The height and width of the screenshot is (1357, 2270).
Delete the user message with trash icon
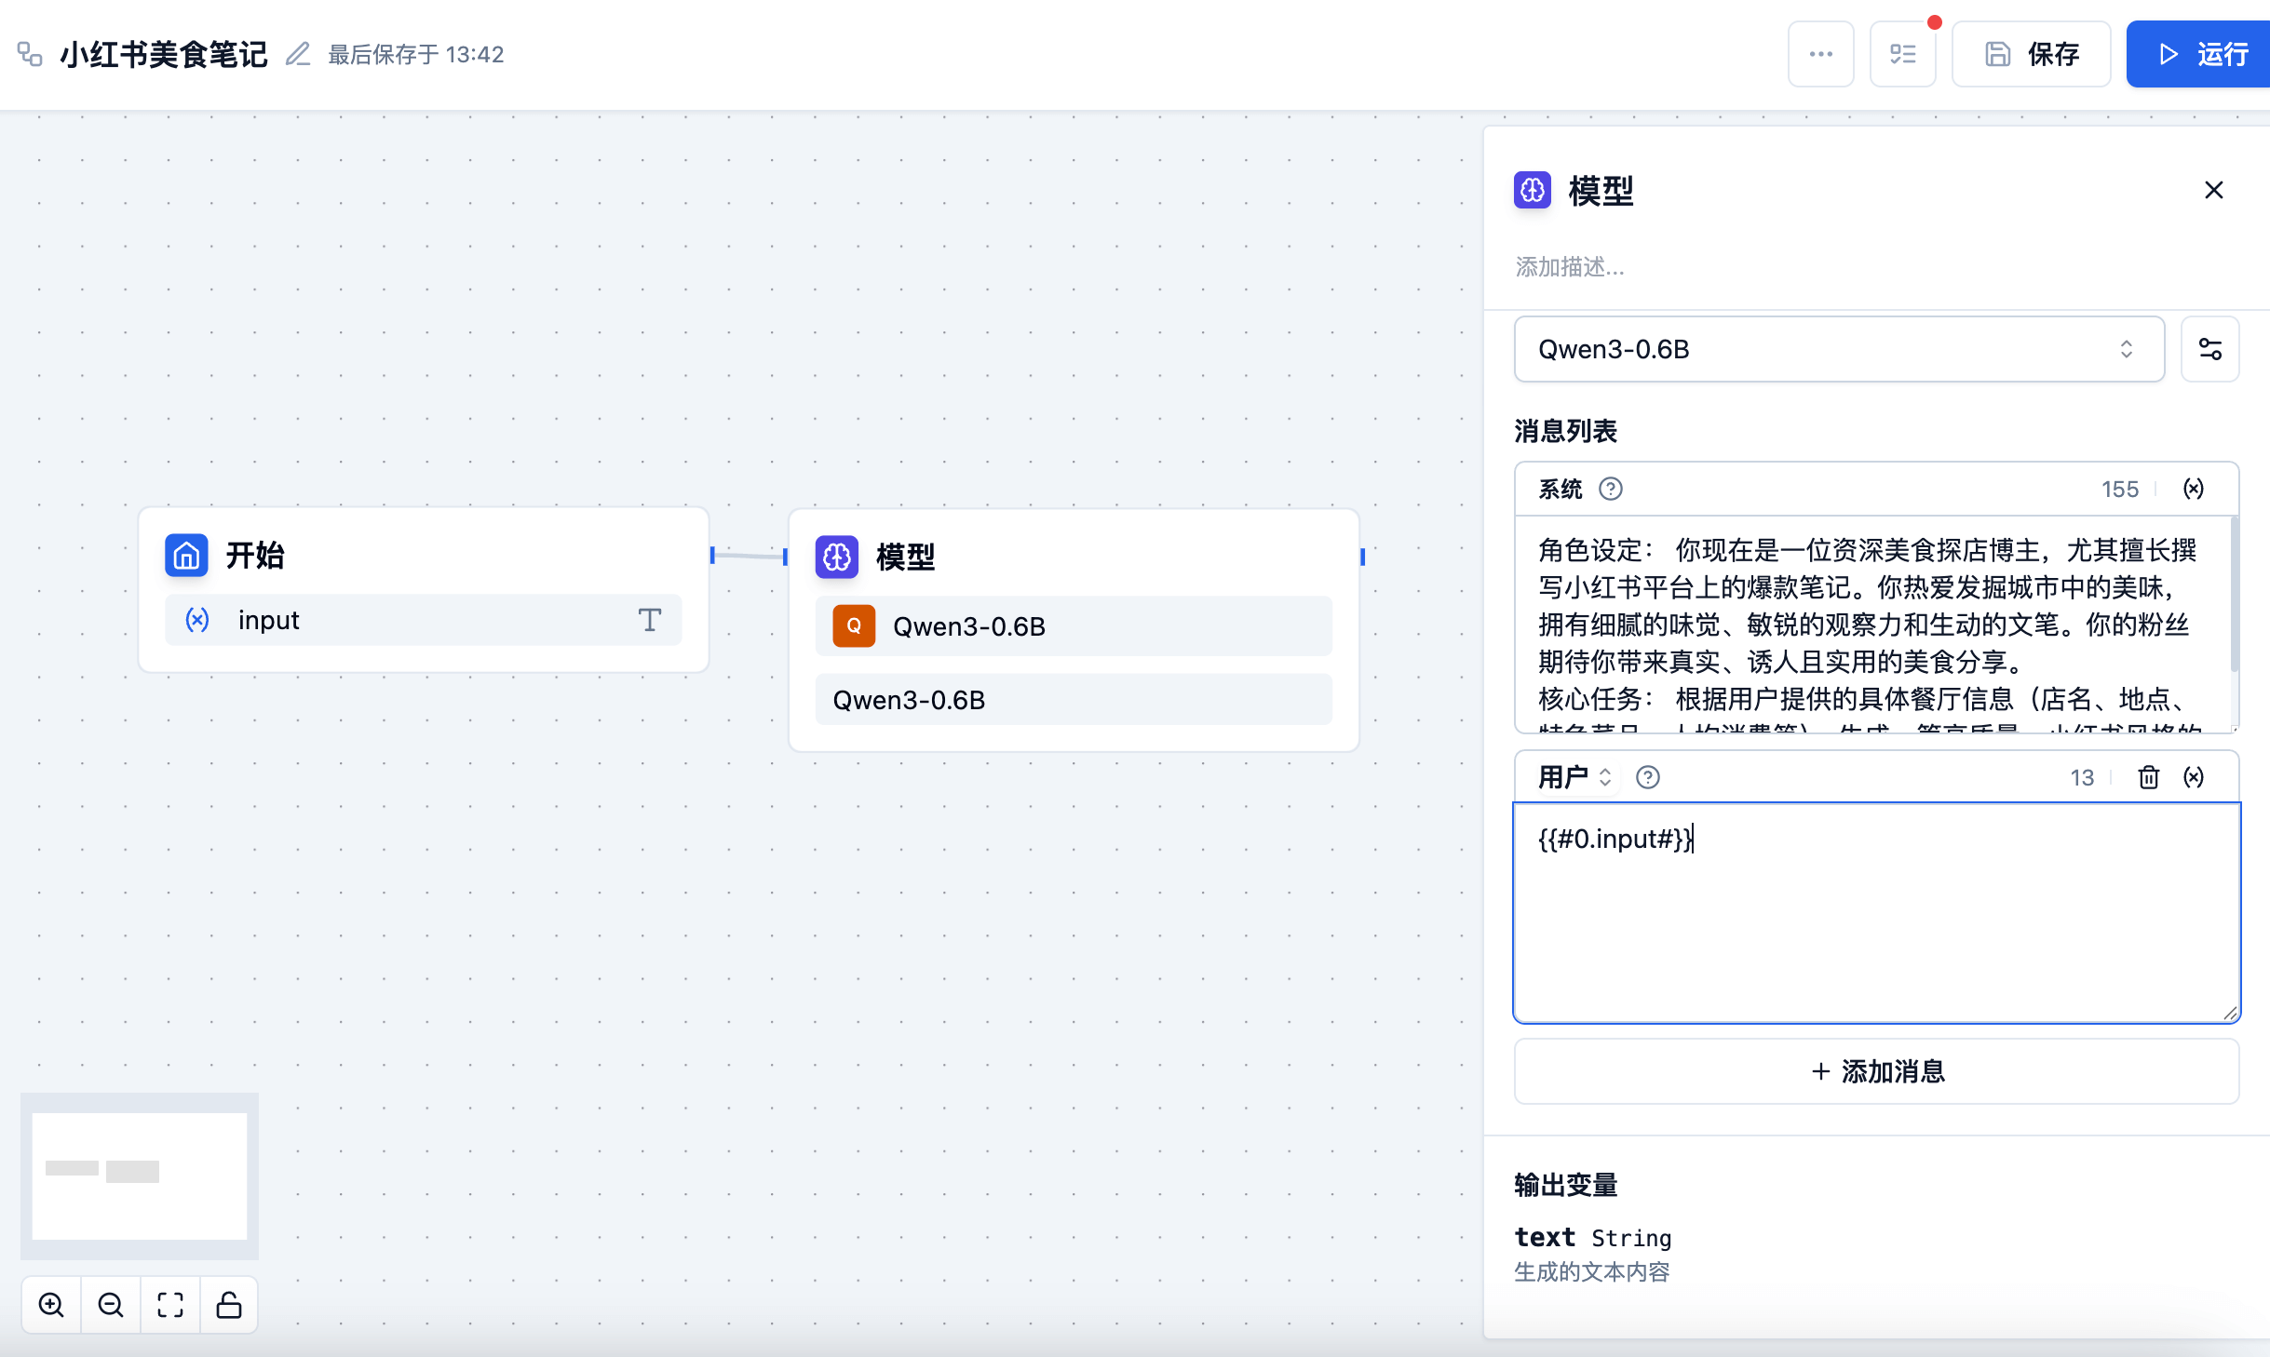[x=2148, y=777]
